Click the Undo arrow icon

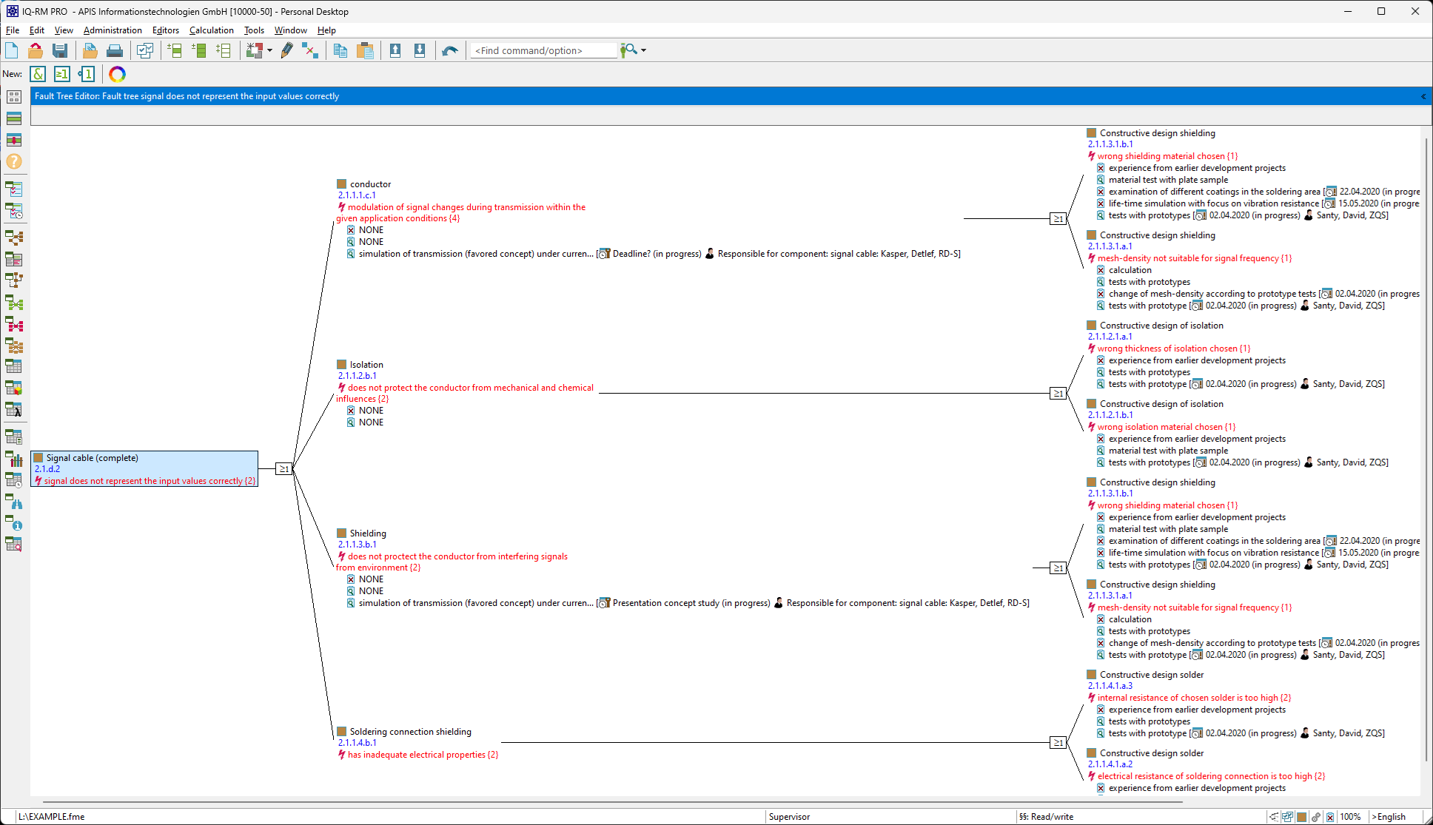pyautogui.click(x=449, y=50)
